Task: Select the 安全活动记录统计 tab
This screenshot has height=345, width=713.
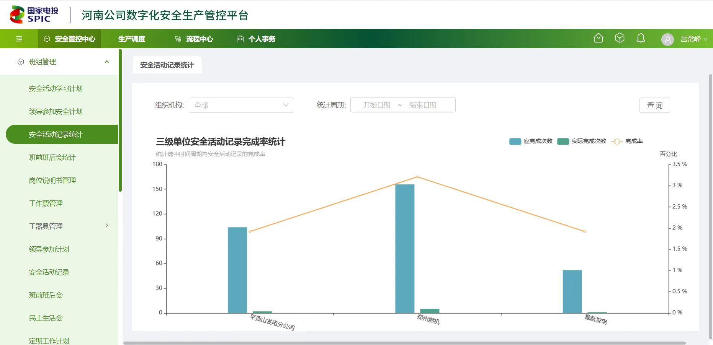Action: pyautogui.click(x=167, y=65)
